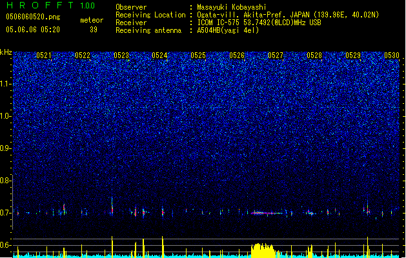This screenshot has height=258, width=406.
Task: Click the 0522 time marker
Action: (x=83, y=55)
